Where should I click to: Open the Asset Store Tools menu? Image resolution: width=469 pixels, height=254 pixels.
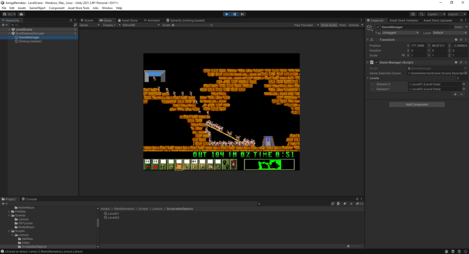pos(78,8)
